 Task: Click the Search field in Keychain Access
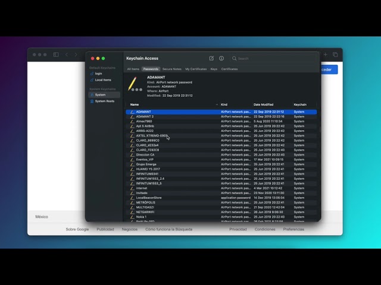pos(274,58)
